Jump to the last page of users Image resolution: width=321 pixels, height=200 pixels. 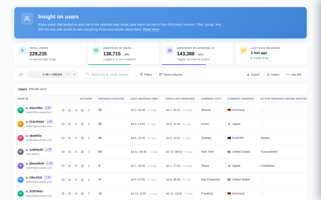74,74
